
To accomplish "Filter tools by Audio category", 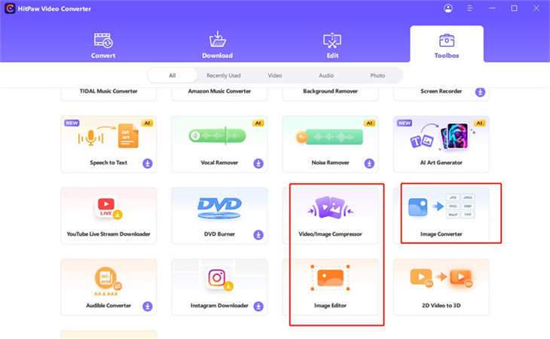I will (x=326, y=75).
